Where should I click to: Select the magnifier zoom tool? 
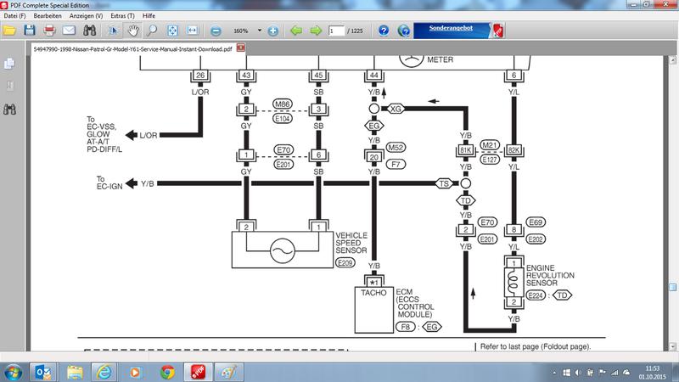(153, 31)
